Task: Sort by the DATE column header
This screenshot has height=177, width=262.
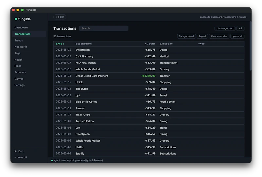Action: coord(60,44)
